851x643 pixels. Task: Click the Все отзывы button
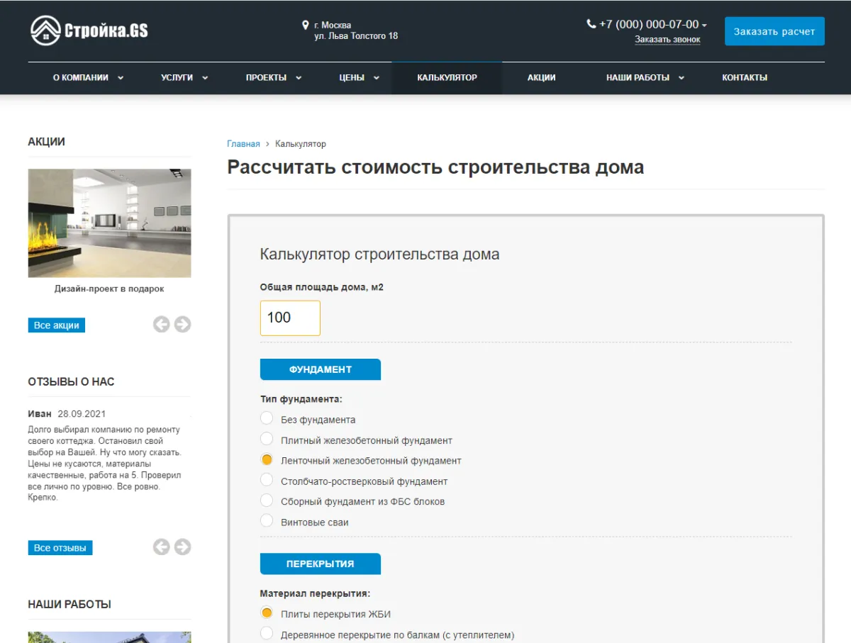click(60, 547)
